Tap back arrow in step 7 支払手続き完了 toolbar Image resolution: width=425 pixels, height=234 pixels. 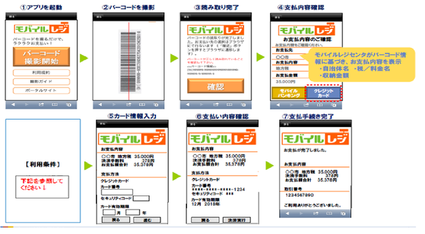click(x=287, y=214)
